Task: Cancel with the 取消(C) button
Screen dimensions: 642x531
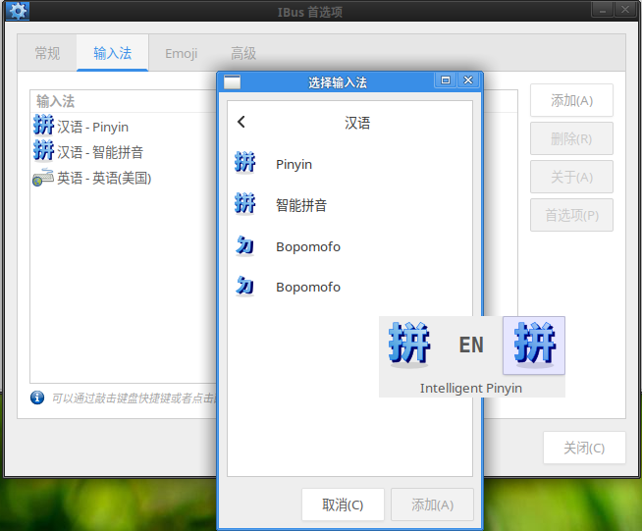Action: (x=343, y=504)
